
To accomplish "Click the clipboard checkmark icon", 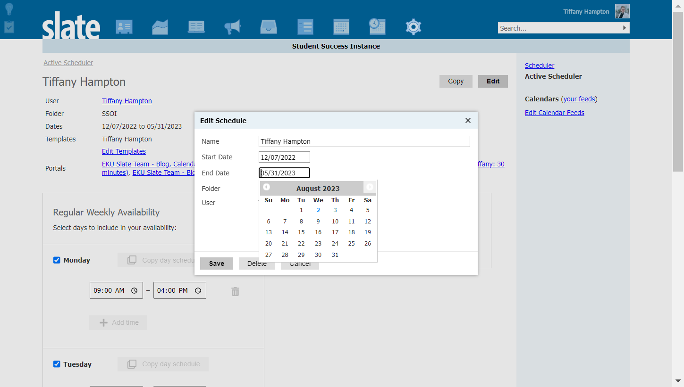I will click(9, 27).
